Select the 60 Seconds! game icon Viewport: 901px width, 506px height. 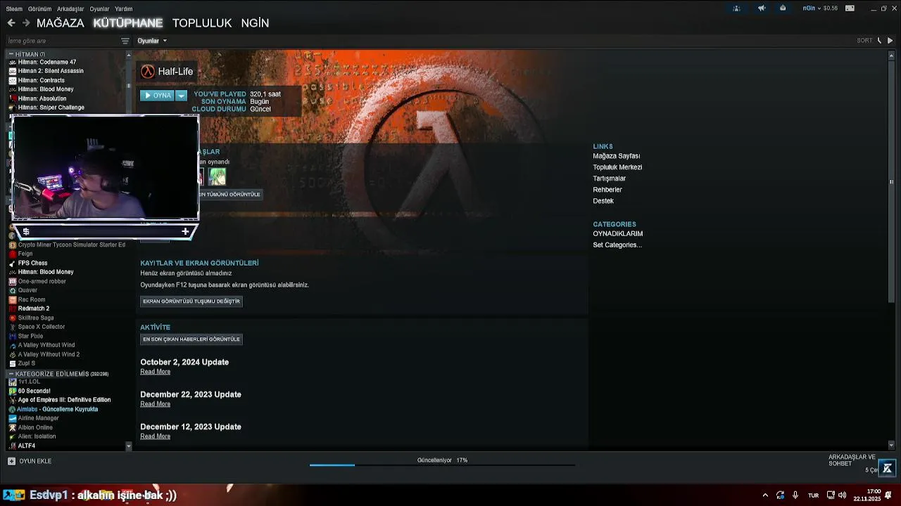click(x=13, y=391)
